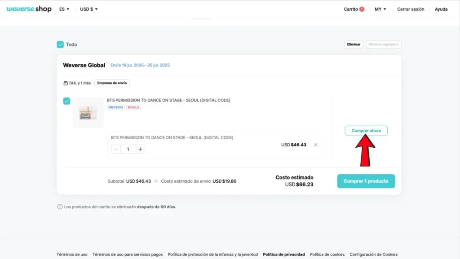Open Términos de uso footer link
The image size is (460, 259).
point(72,255)
